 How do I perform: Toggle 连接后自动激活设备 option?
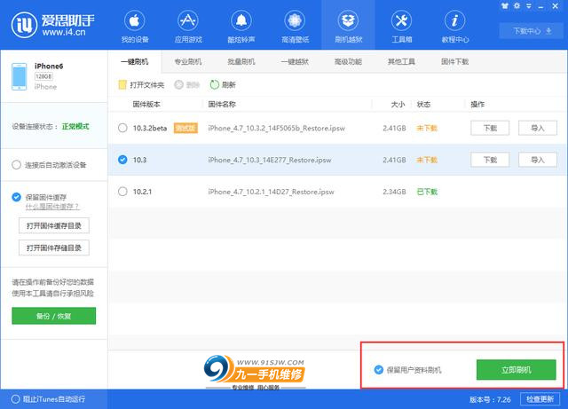pos(16,165)
